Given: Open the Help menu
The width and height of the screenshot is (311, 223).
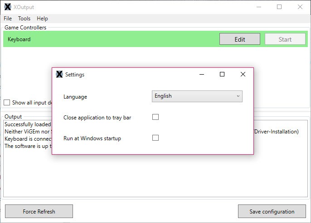Looking at the screenshot, I should click(42, 19).
